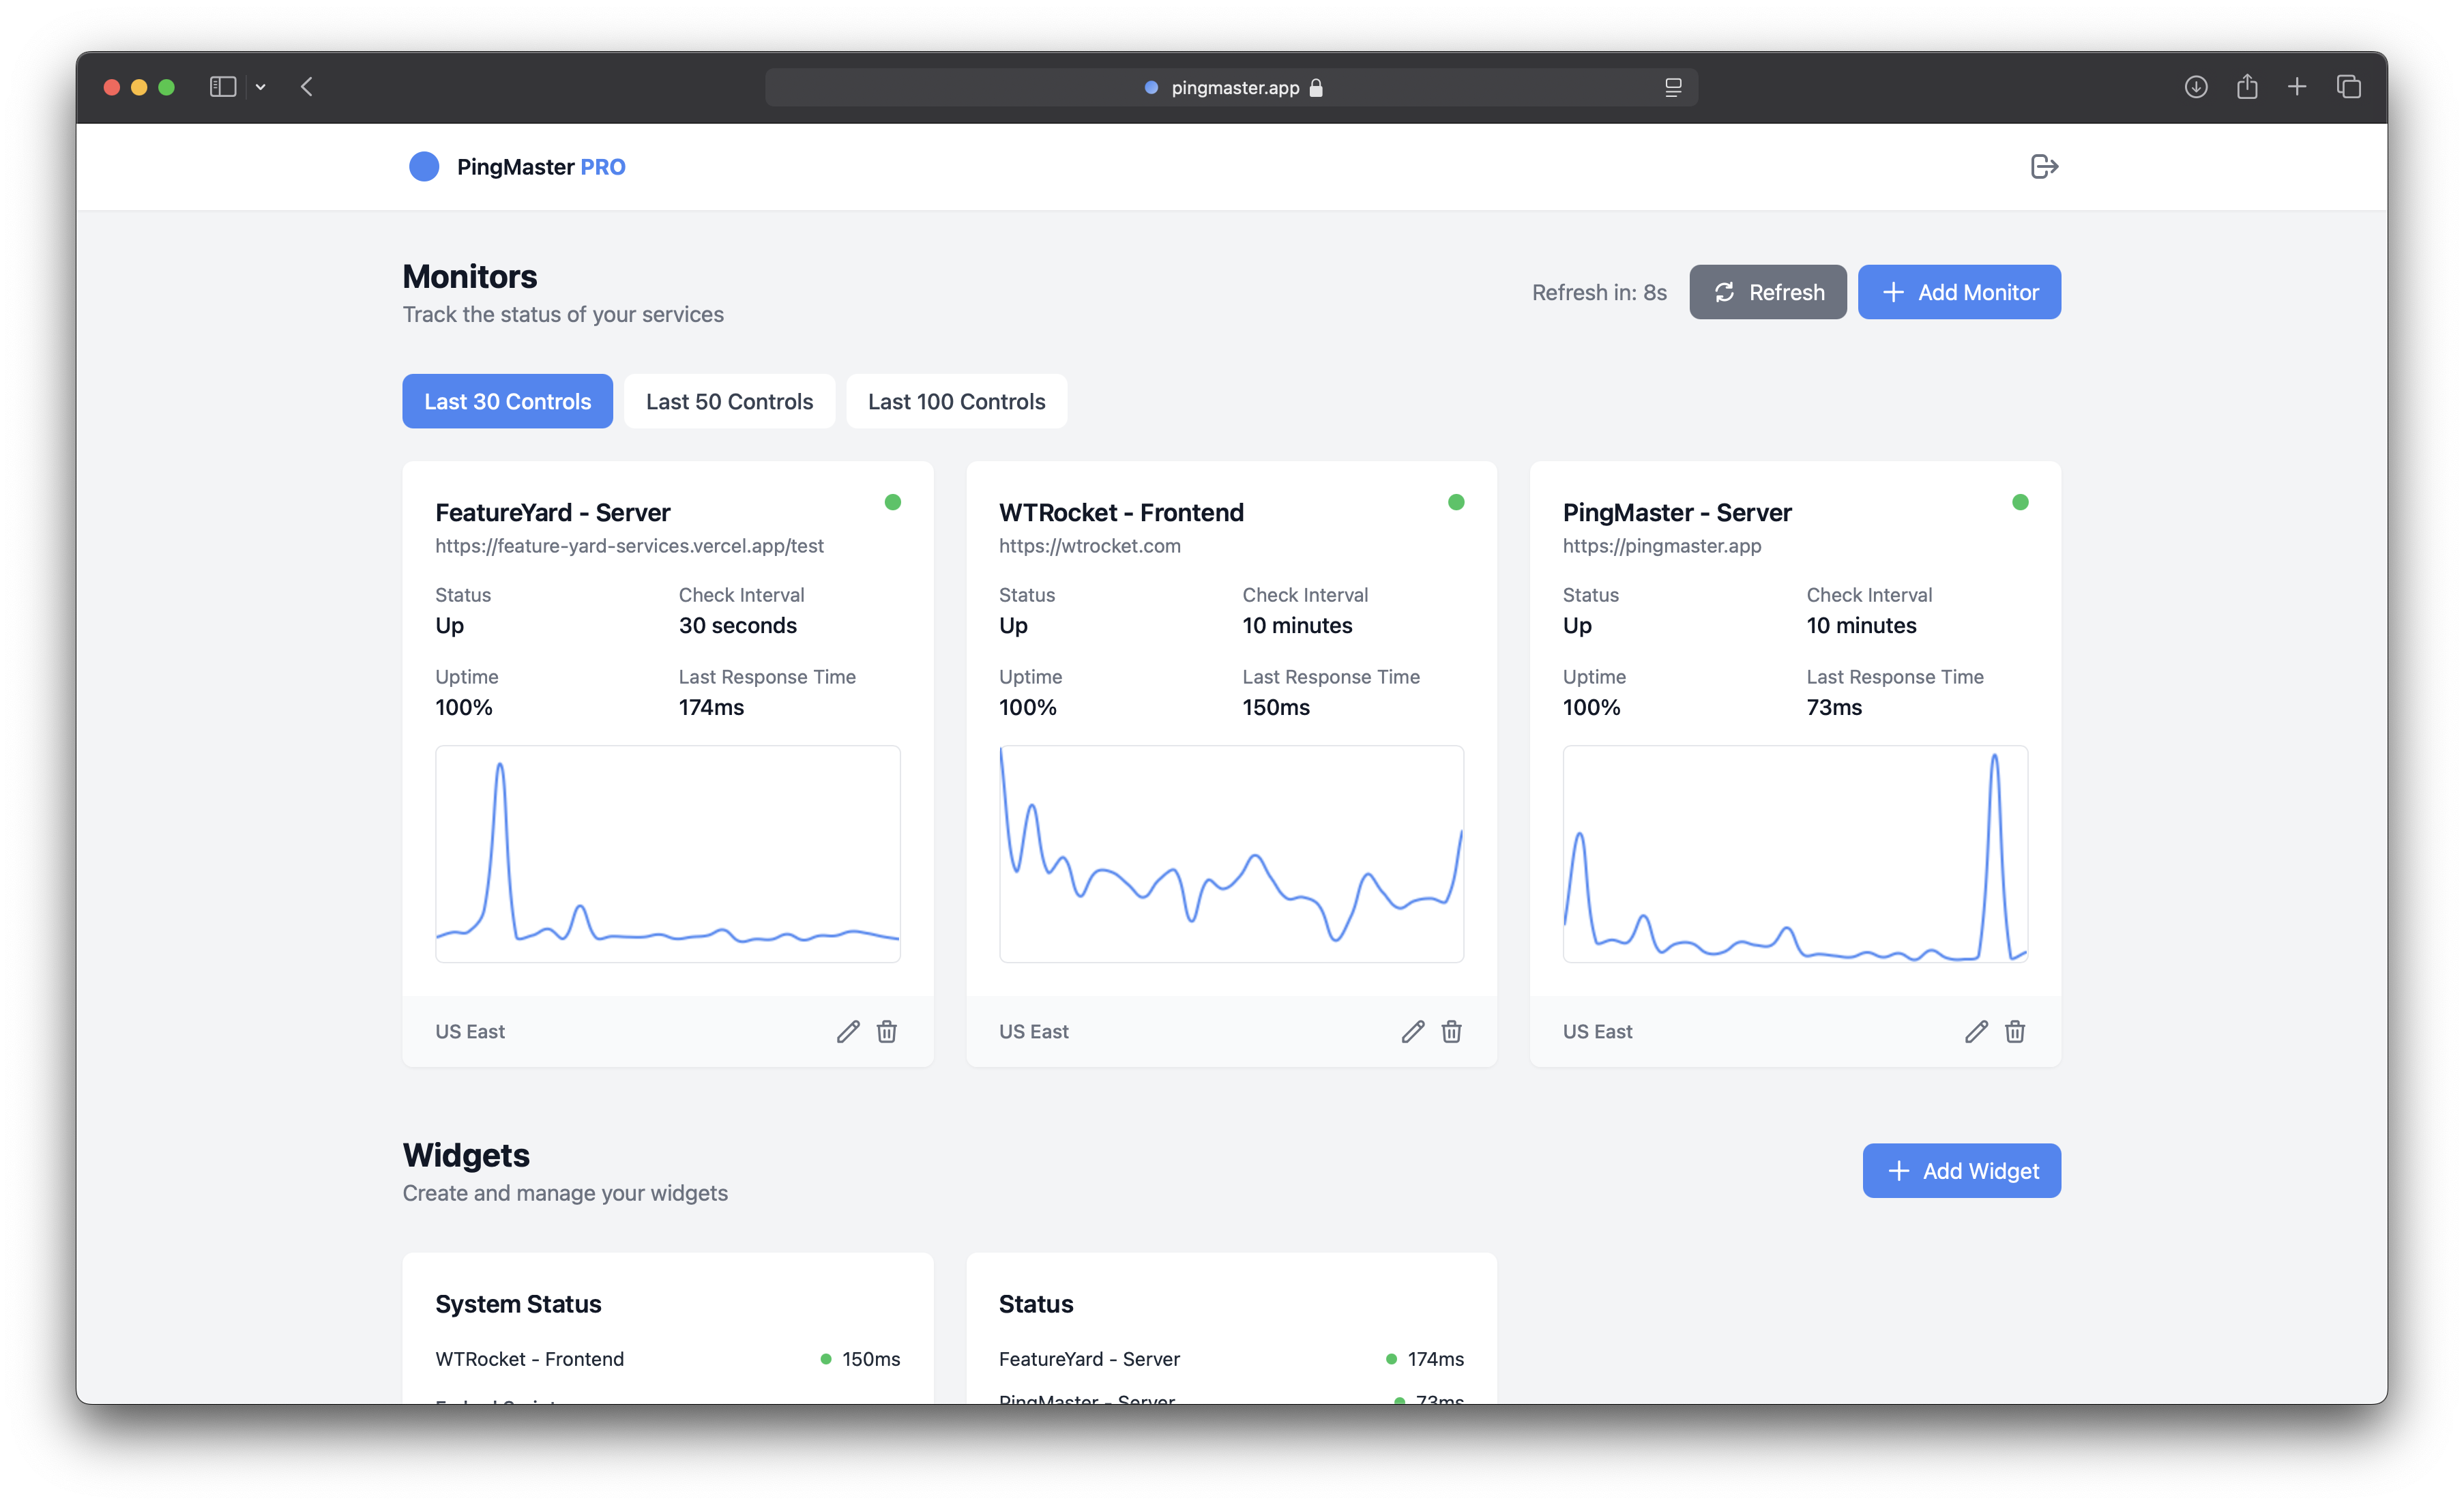The width and height of the screenshot is (2464, 1505).
Task: Click the 30 seconds check interval value
Action: coord(738,625)
